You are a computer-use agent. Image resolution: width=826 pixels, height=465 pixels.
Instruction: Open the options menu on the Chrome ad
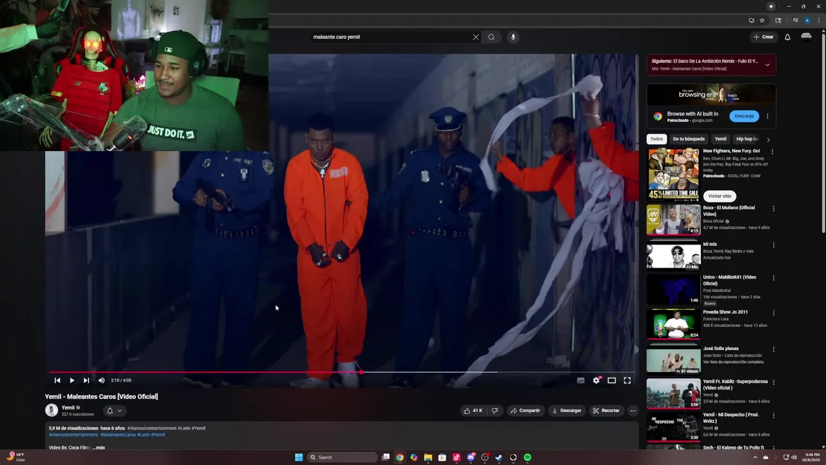coord(767,116)
